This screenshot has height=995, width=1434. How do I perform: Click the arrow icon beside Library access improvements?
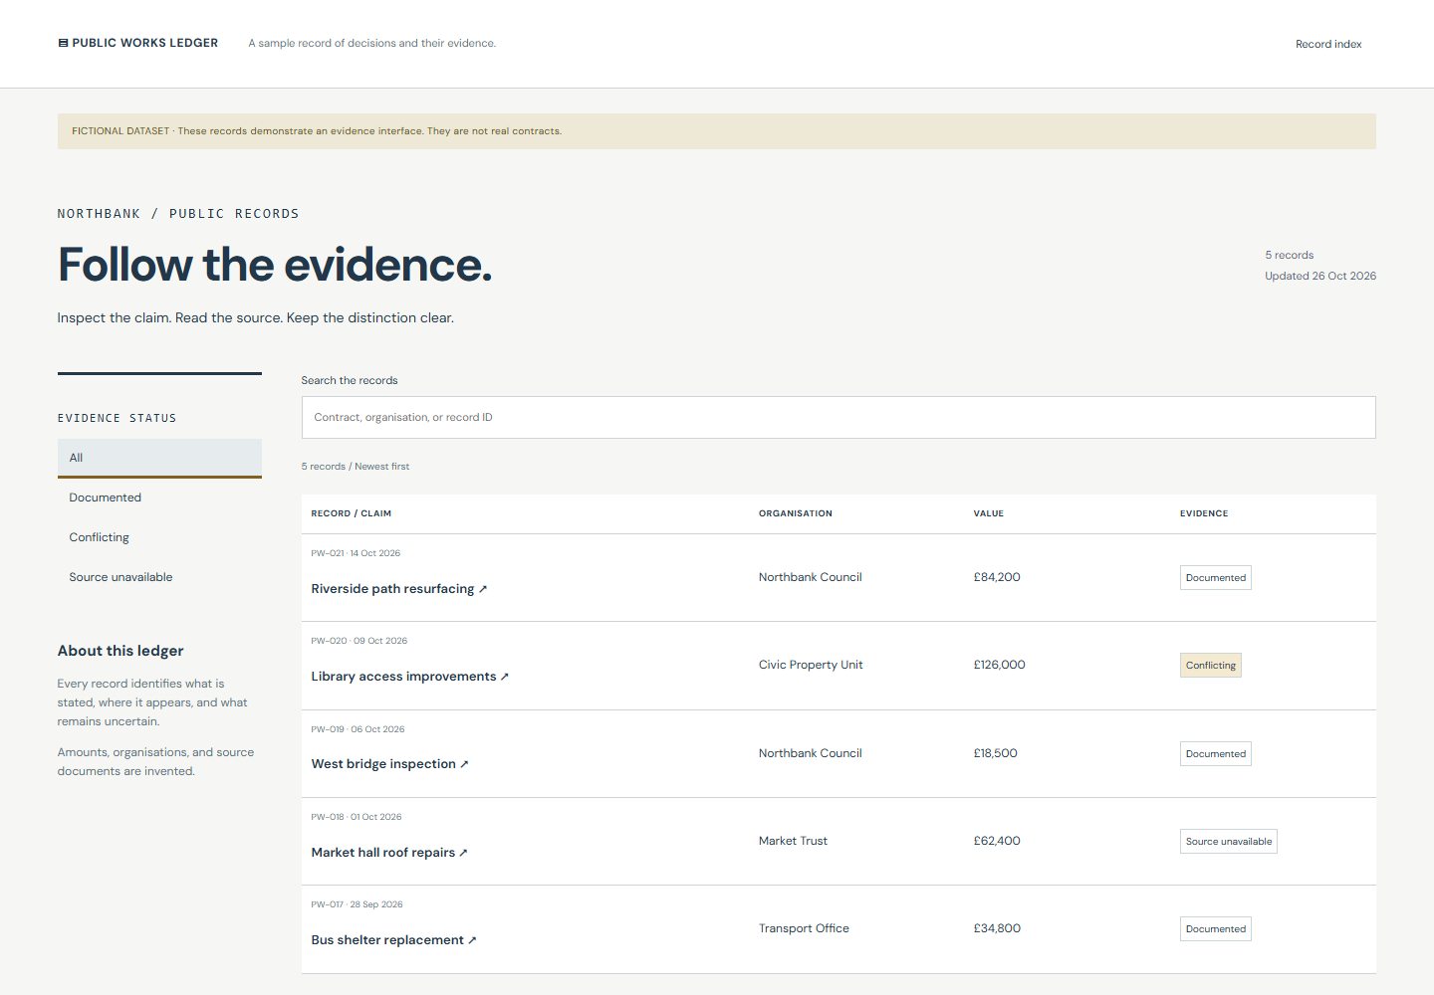(x=505, y=677)
